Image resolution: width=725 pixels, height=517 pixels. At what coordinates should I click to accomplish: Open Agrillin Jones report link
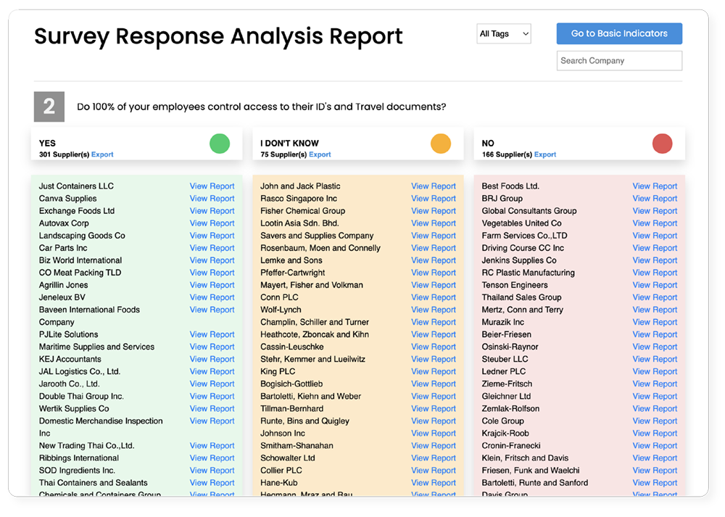coord(212,285)
